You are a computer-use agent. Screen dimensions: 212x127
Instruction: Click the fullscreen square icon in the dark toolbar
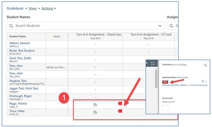[x=153, y=63]
